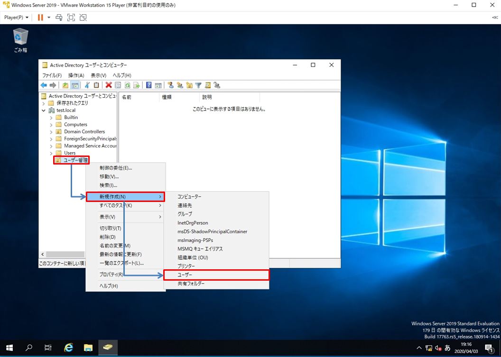Choose 削除(D) in the context menu
This screenshot has height=357, width=501.
125,237
